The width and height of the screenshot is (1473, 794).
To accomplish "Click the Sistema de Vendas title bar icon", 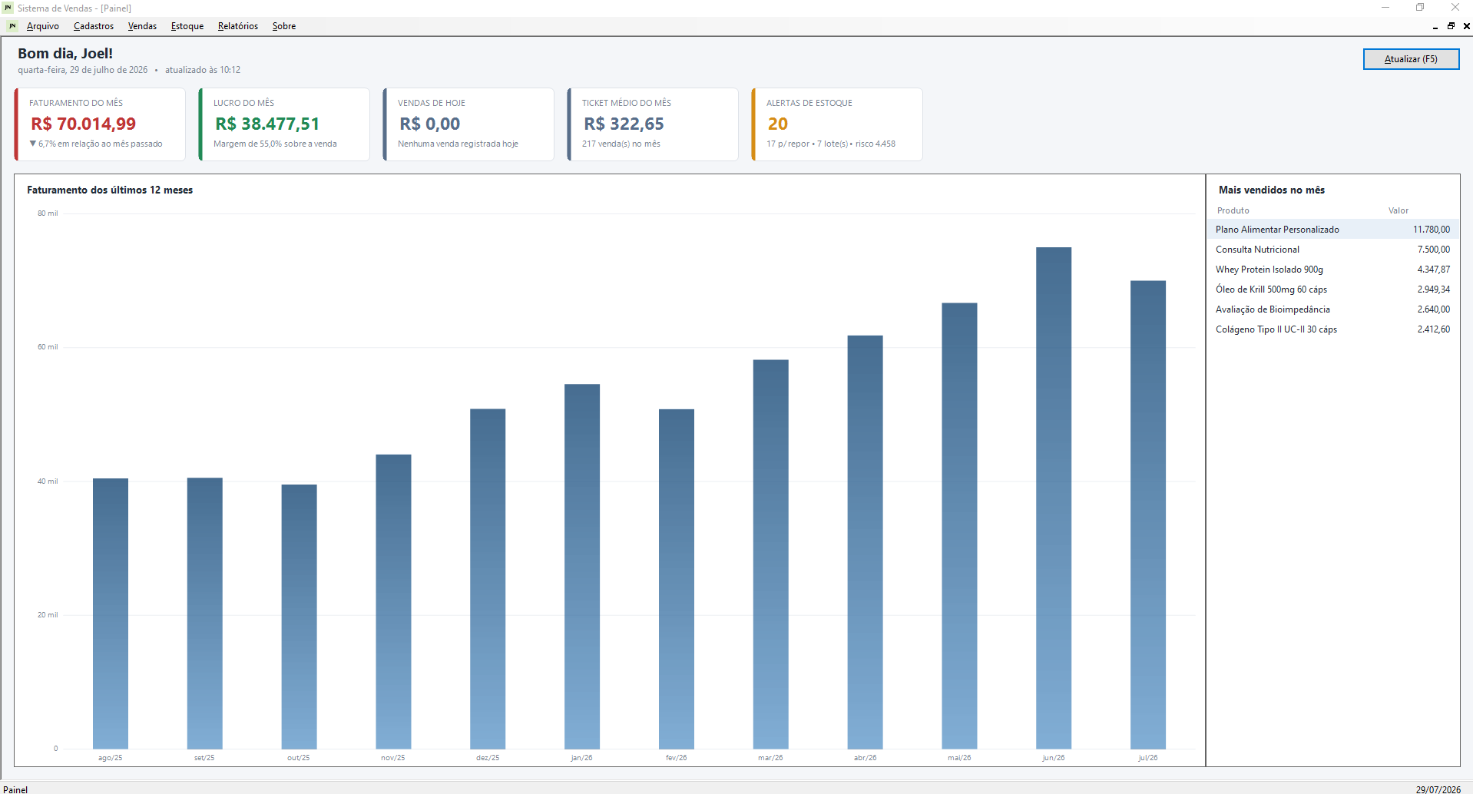I will click(x=8, y=8).
